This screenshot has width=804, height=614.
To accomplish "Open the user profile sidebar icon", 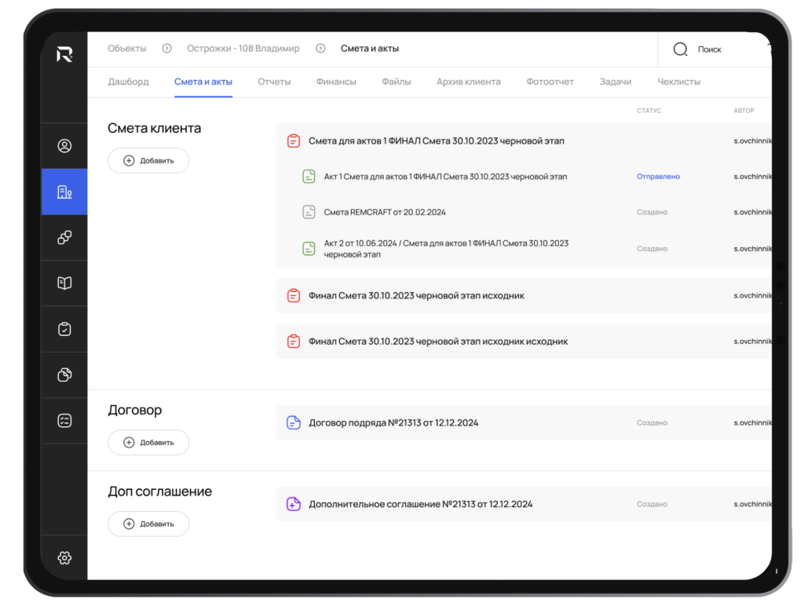I will click(65, 146).
